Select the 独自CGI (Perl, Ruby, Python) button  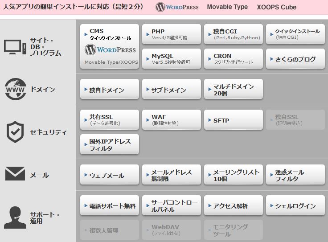pos(233,34)
